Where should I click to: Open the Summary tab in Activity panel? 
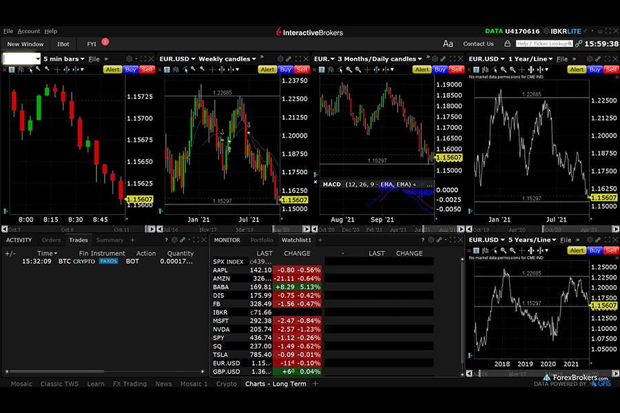[x=110, y=240]
